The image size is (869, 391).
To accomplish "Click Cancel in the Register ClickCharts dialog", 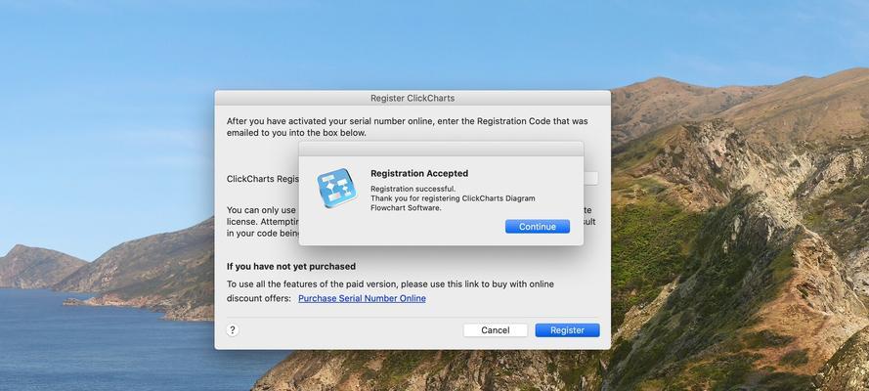I will [x=495, y=330].
